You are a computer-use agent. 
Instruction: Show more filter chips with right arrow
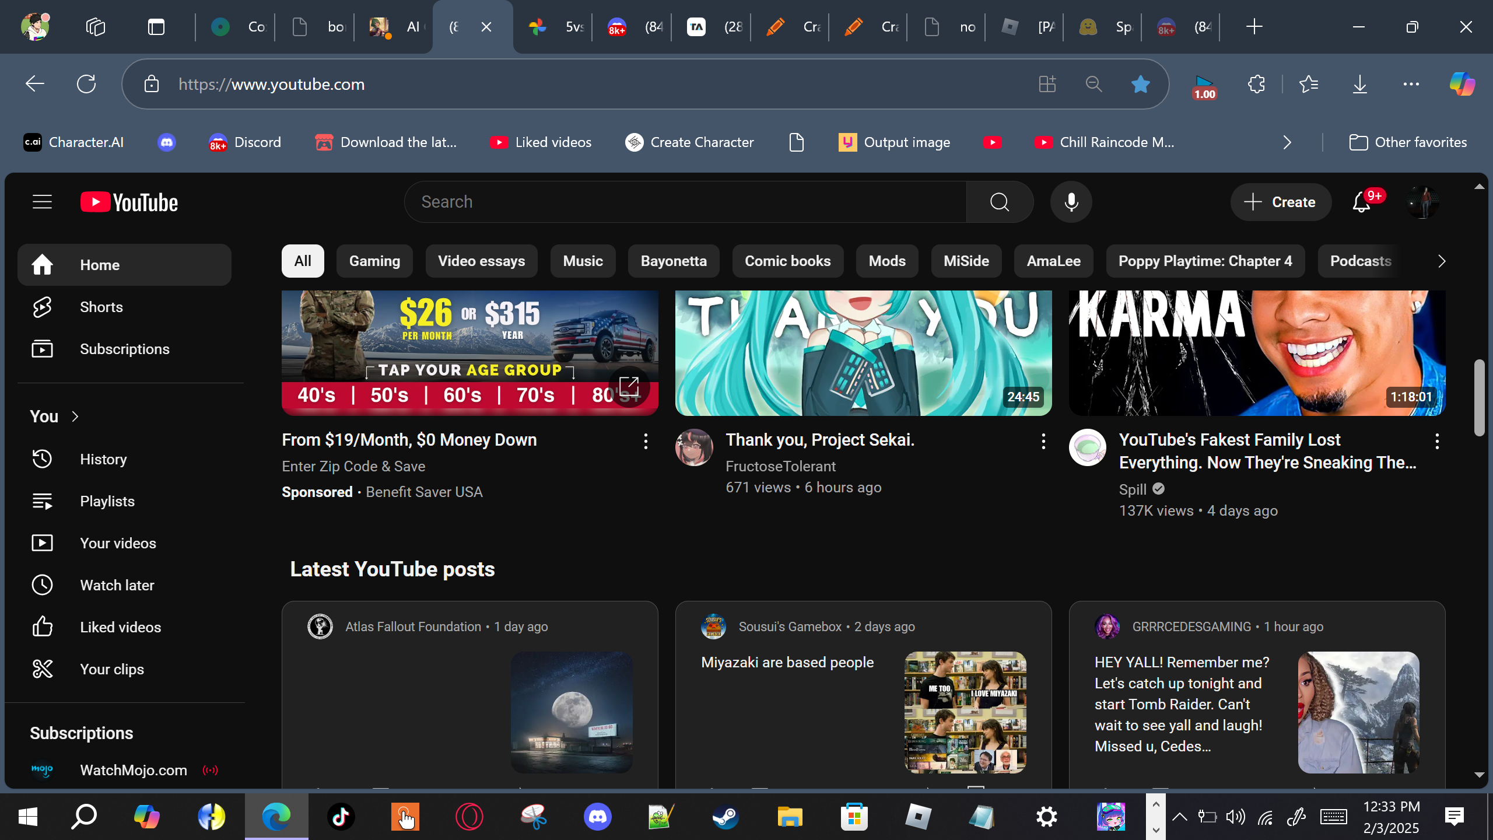coord(1442,261)
